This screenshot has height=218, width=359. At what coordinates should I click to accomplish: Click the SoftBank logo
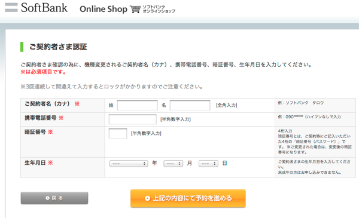pyautogui.click(x=36, y=8)
